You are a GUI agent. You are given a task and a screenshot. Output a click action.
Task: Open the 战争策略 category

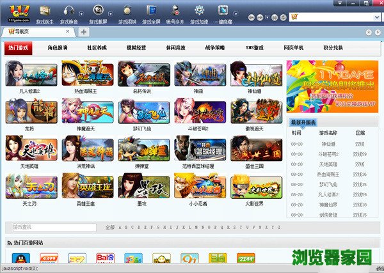coord(215,48)
